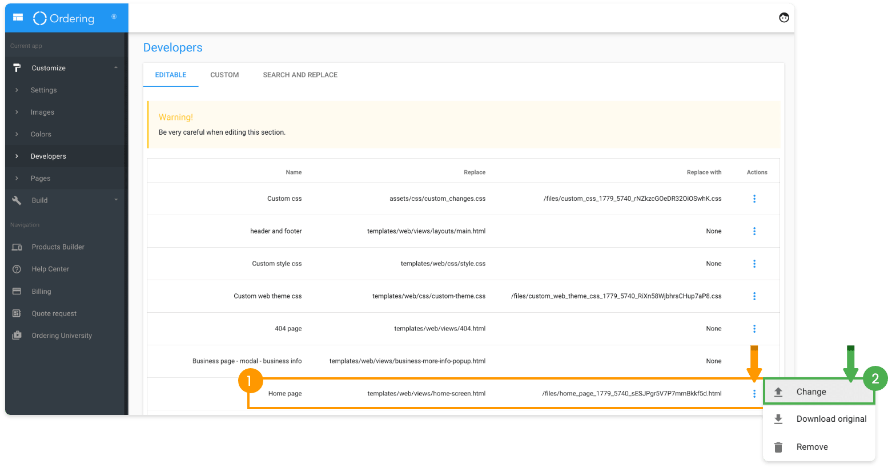Click the Developers page heading
This screenshot has width=888, height=468.
[x=172, y=47]
